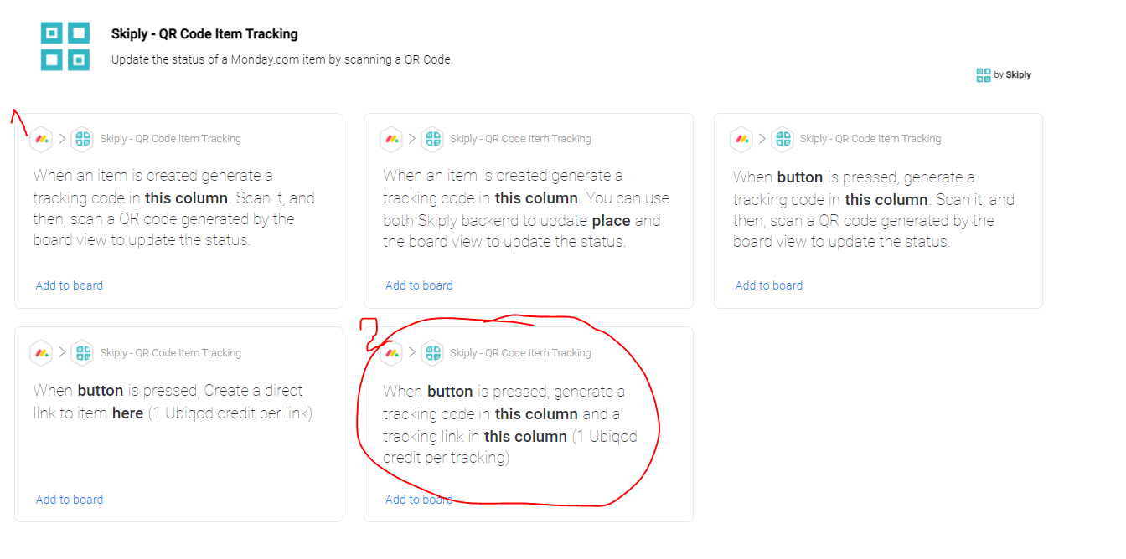Click monday icon in 'tracking link' card
1126x559 pixels.
[391, 353]
